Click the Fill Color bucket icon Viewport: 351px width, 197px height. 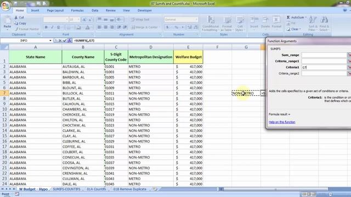78,27
